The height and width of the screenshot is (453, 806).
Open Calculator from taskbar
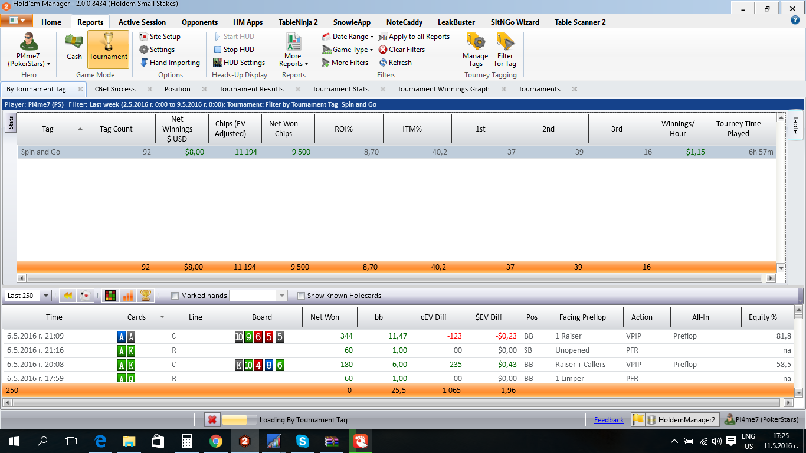pyautogui.click(x=186, y=441)
